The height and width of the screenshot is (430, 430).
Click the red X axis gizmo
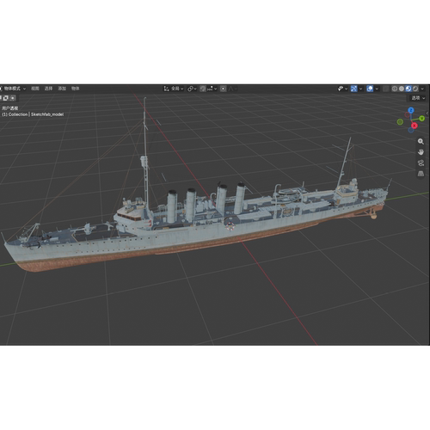coord(415,126)
